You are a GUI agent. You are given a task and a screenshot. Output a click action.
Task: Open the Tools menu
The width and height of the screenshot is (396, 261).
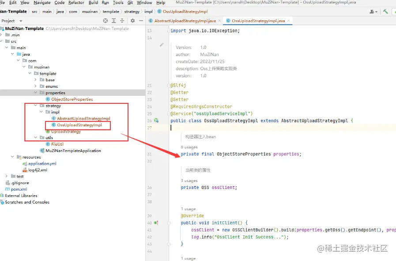pos(118,3)
